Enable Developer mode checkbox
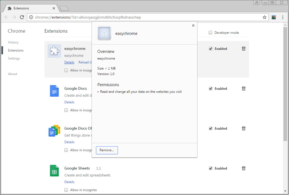The height and width of the screenshot is (195, 289). click(x=211, y=33)
